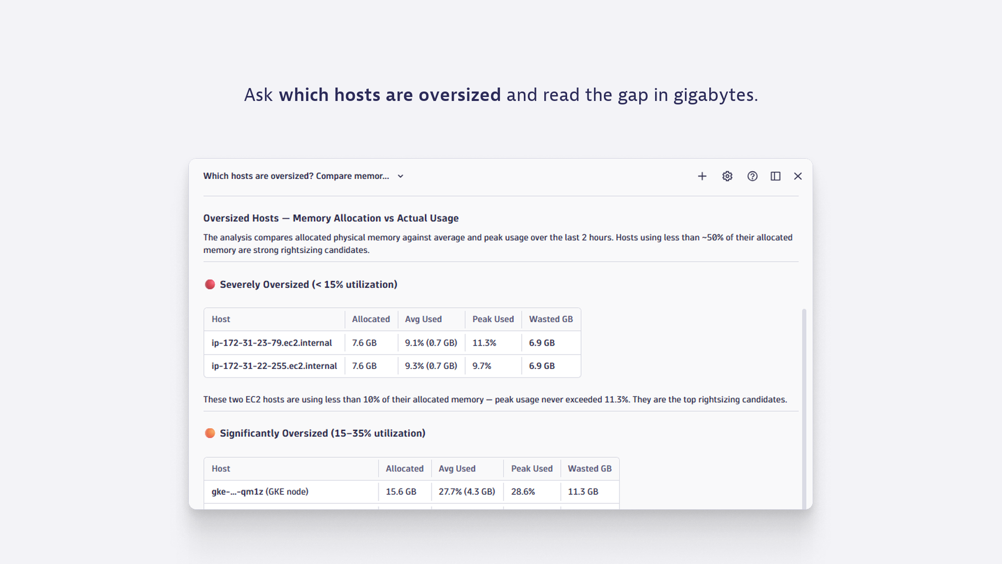The width and height of the screenshot is (1002, 564).
Task: Click the 'Significantly Oversized (15–35% utilization)' heading
Action: (x=323, y=433)
